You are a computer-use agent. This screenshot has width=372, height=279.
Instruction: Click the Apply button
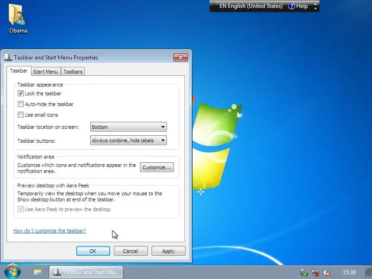click(168, 251)
